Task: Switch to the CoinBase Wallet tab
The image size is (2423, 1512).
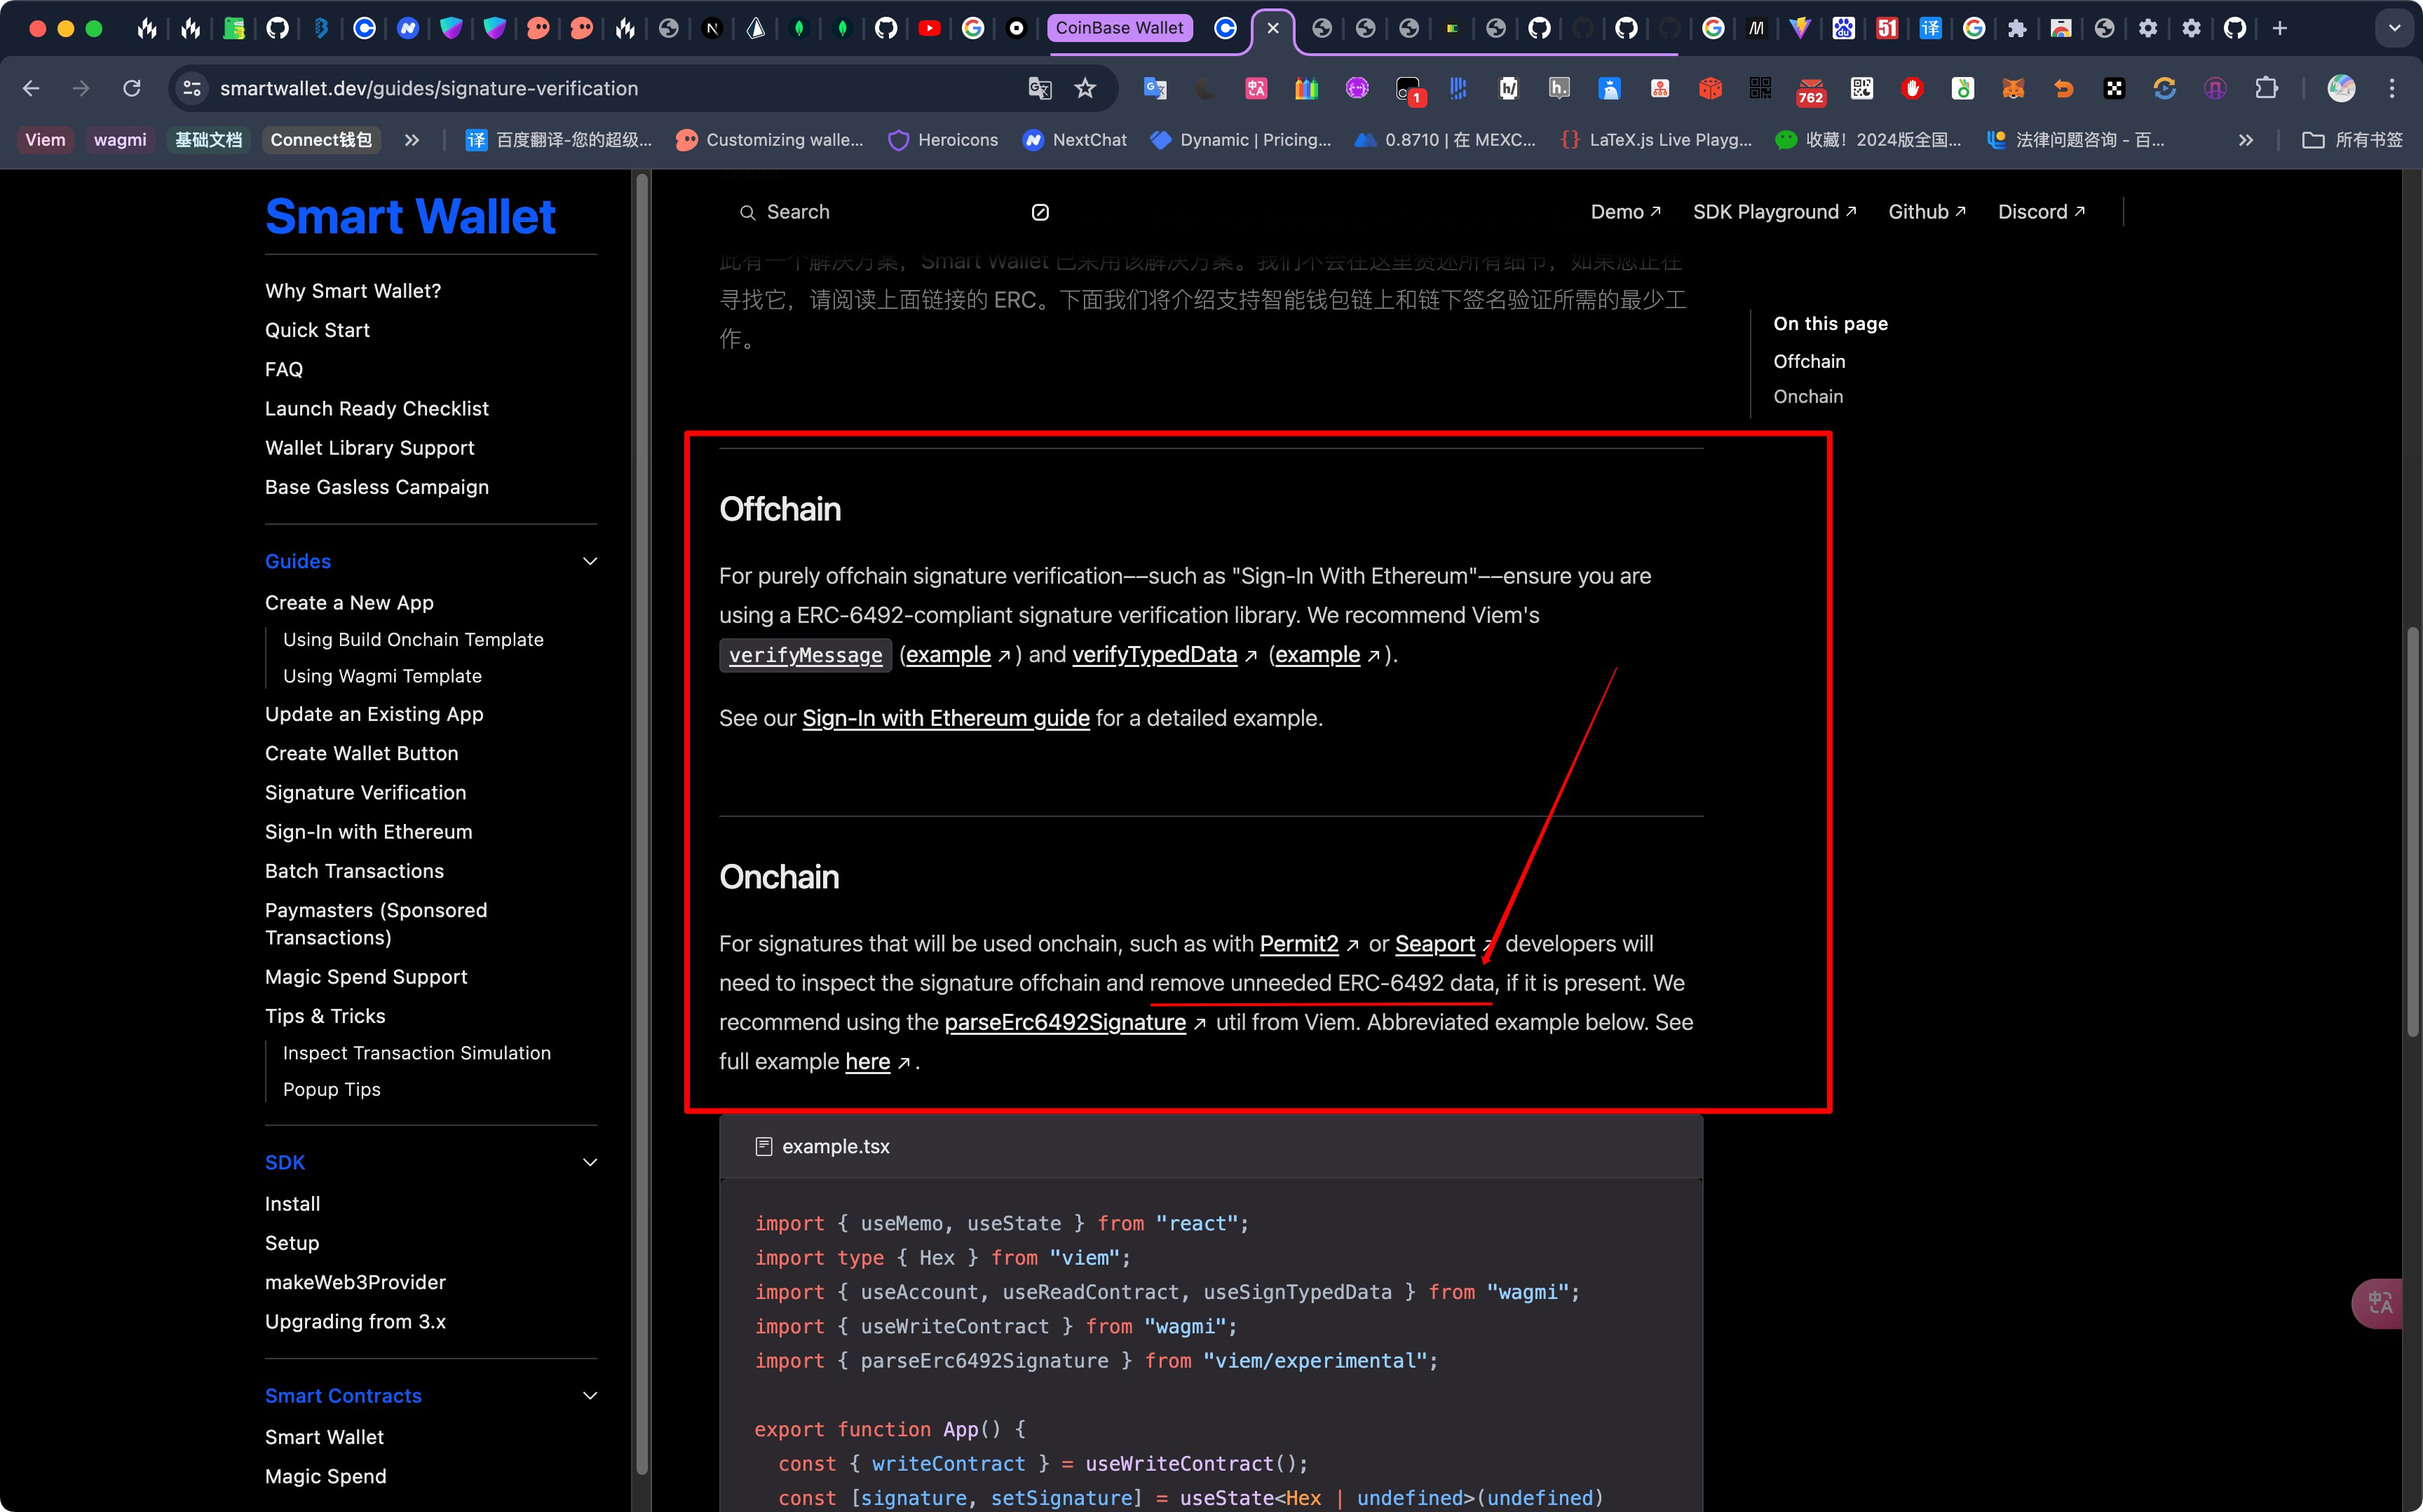Action: pyautogui.click(x=1120, y=28)
